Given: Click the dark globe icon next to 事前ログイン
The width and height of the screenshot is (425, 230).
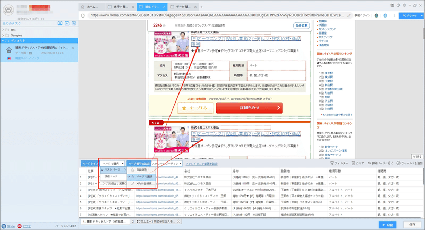Looking at the screenshot, I should [376, 15].
